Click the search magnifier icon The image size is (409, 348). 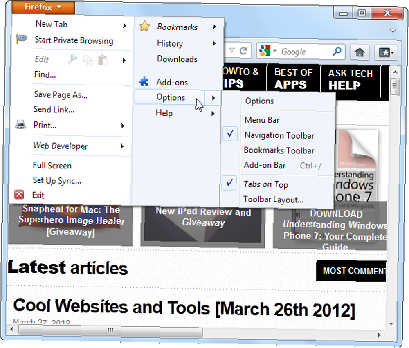(x=337, y=52)
